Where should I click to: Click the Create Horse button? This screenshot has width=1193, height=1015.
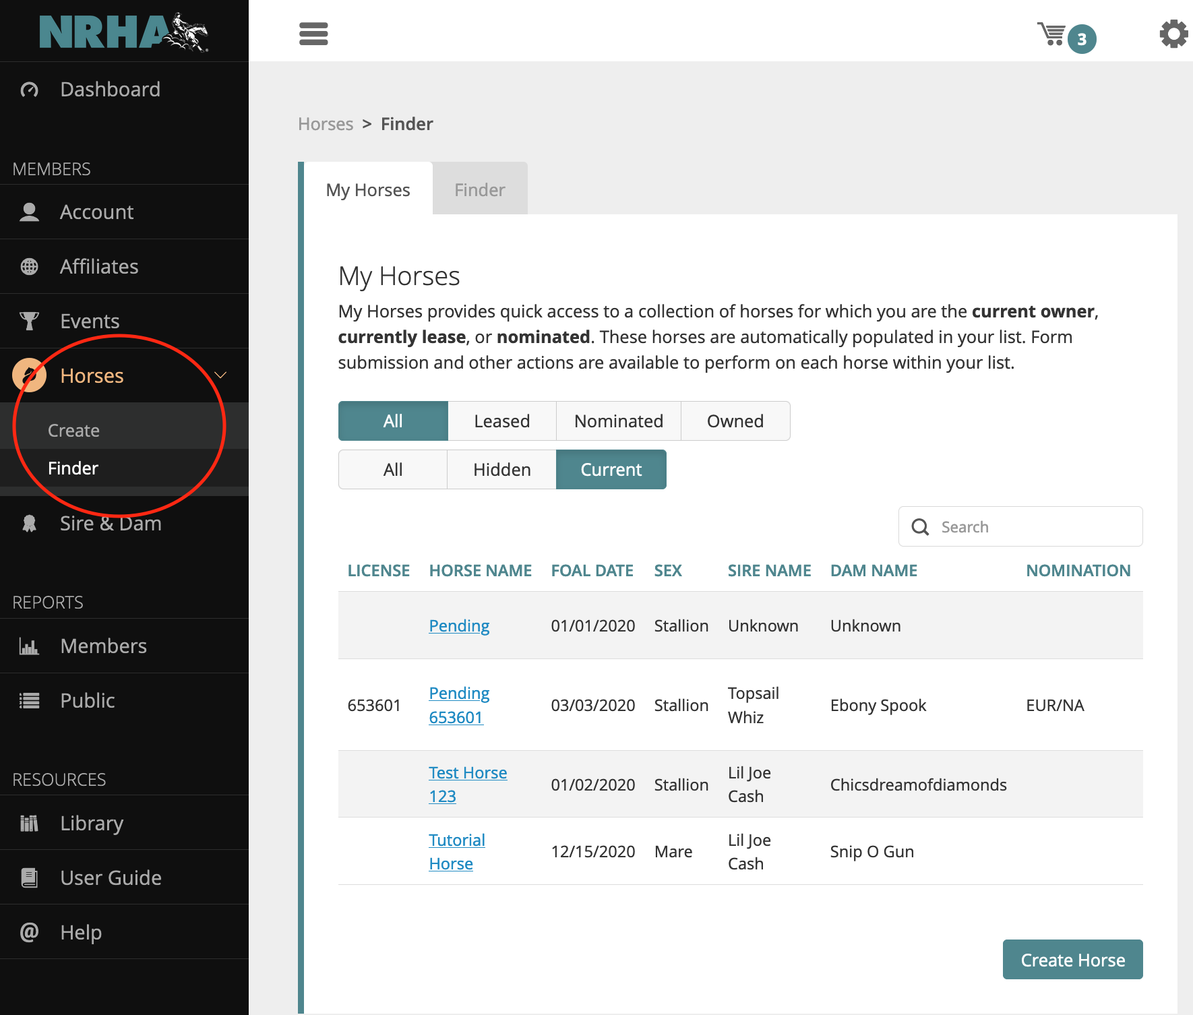[x=1072, y=960]
